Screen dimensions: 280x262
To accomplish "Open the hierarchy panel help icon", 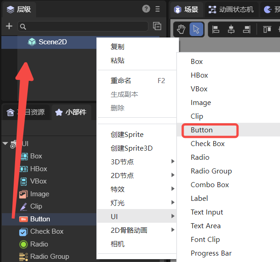I will [x=146, y=9].
